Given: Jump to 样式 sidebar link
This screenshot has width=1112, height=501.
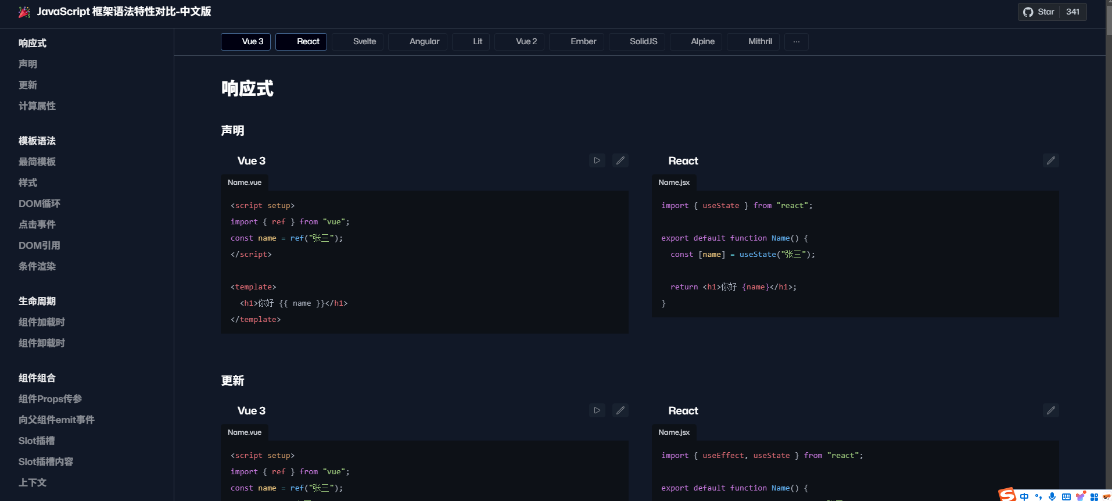Looking at the screenshot, I should (28, 182).
